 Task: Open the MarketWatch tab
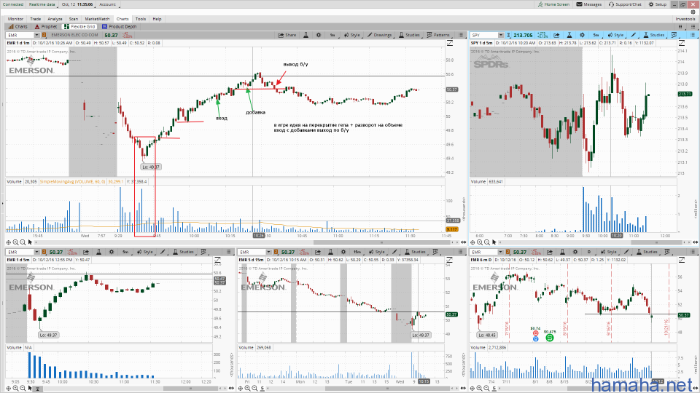click(97, 19)
